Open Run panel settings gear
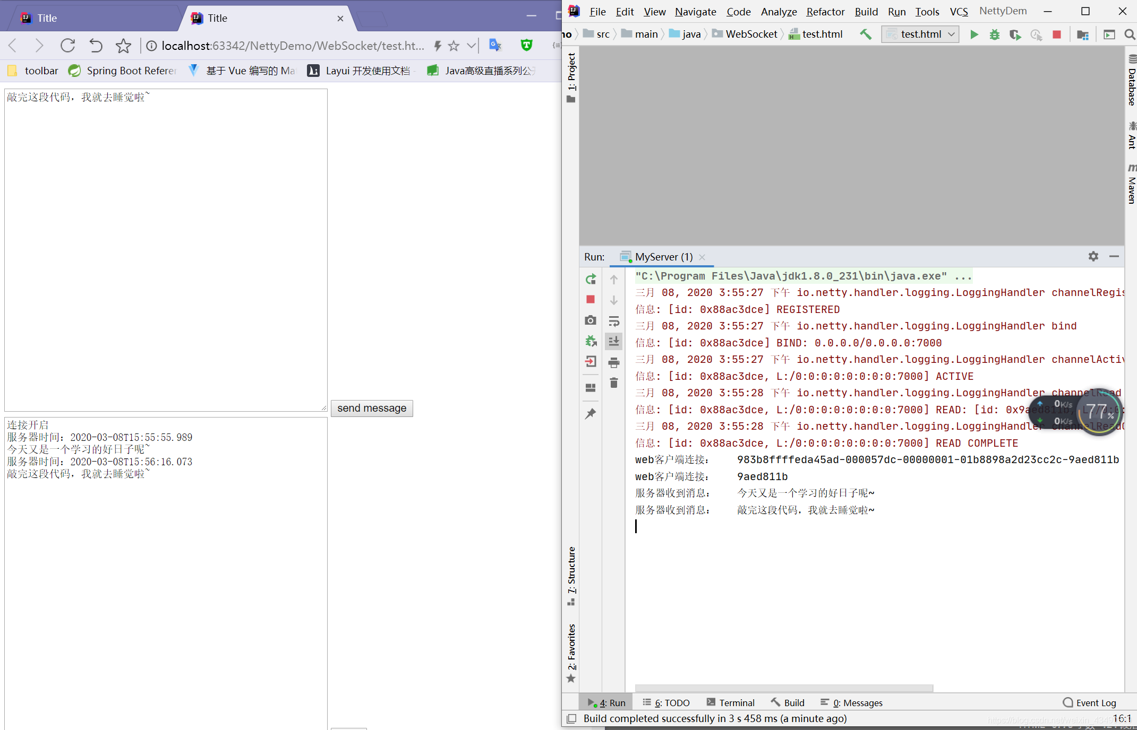The width and height of the screenshot is (1137, 730). 1093,256
